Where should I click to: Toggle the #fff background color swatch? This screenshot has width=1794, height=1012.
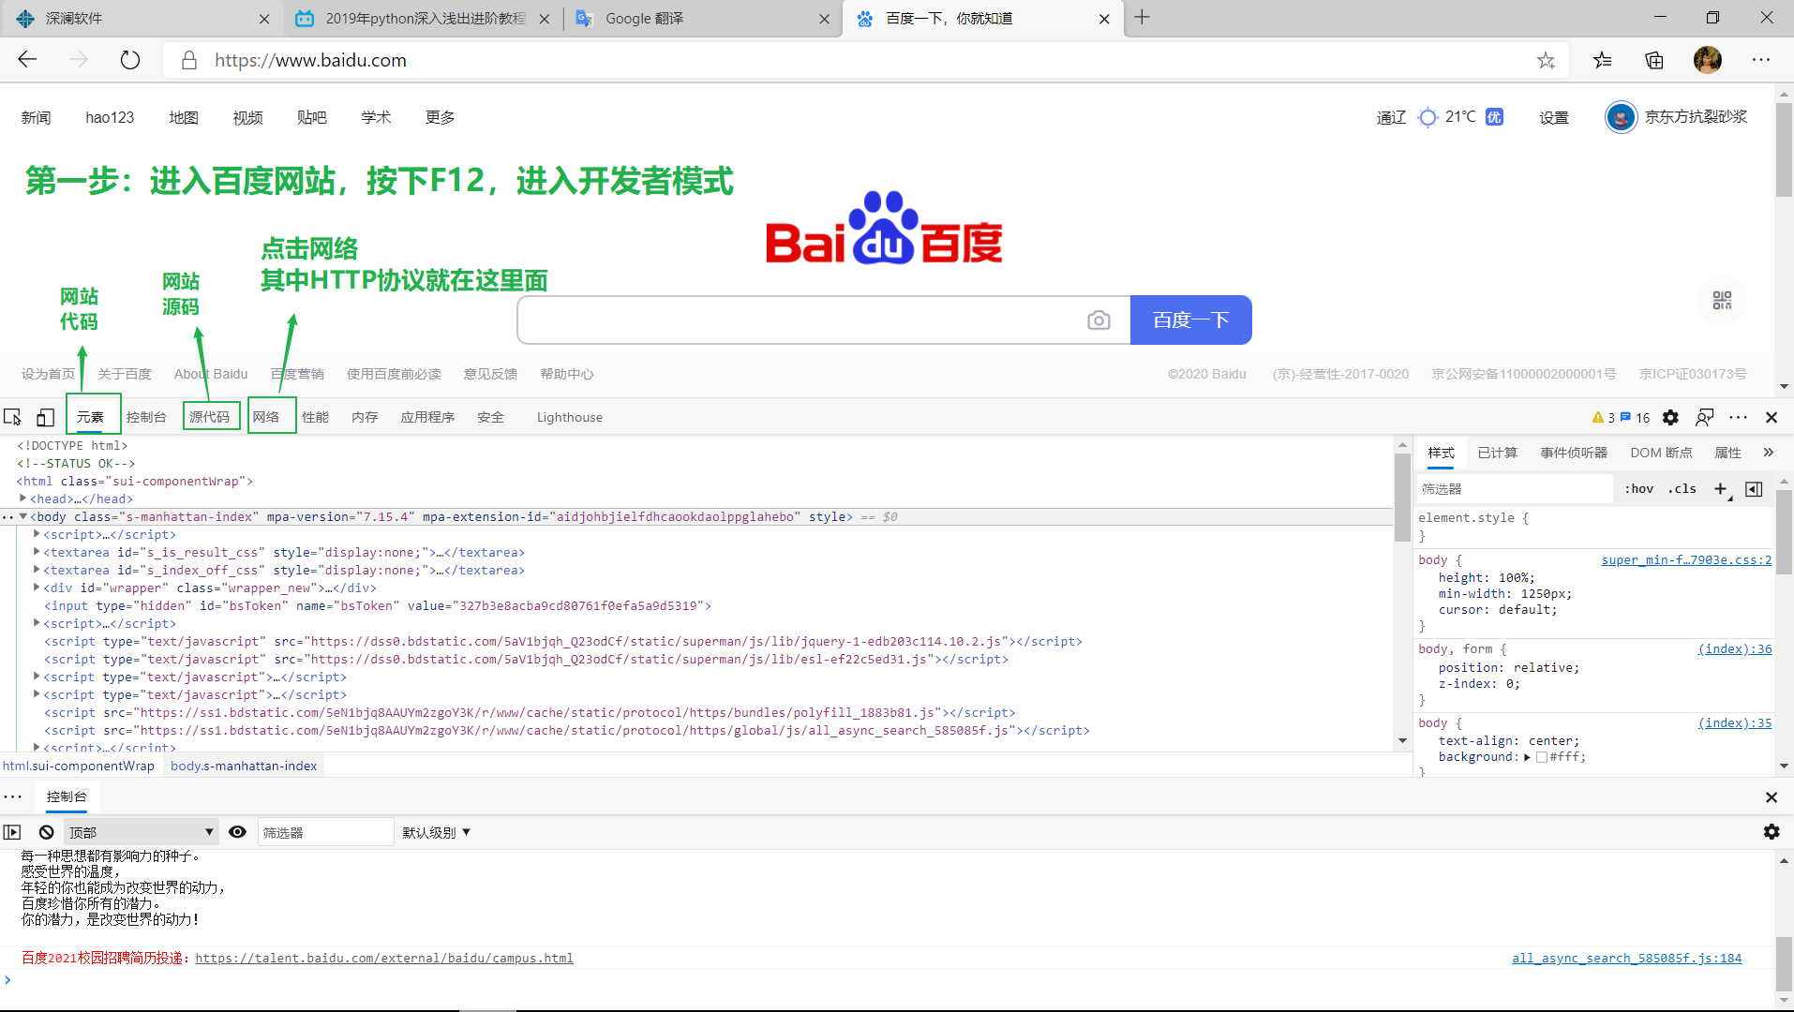[1542, 757]
